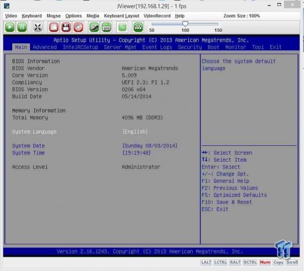304x271 pixels.
Task: Open the Mouse menu
Action: (53, 16)
